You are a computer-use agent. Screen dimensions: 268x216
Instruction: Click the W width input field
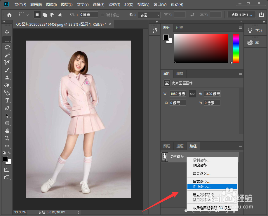click(178, 94)
